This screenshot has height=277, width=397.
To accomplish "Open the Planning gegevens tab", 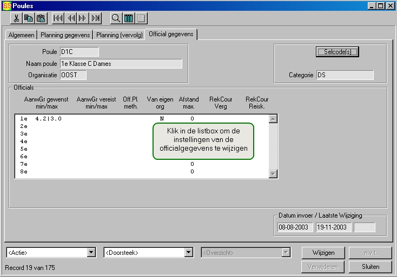I will click(x=65, y=35).
